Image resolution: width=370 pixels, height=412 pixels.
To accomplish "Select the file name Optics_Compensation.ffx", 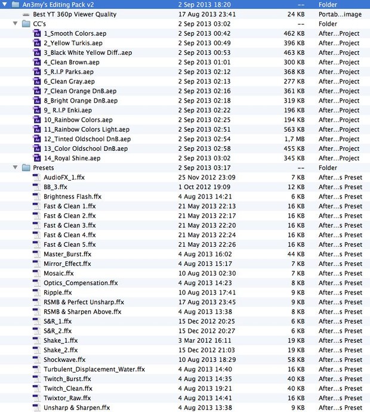I will [81, 283].
